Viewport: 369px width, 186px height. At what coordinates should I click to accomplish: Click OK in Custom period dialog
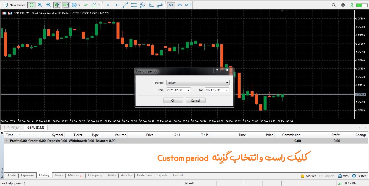pos(173,101)
